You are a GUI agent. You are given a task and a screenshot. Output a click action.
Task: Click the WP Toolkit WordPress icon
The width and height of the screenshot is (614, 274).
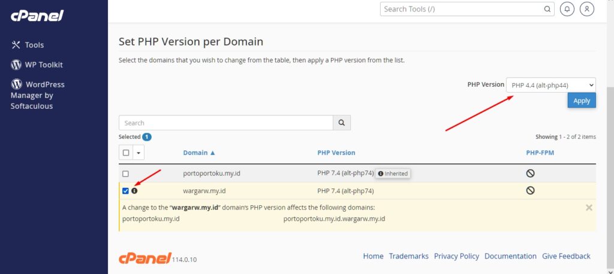(16, 65)
